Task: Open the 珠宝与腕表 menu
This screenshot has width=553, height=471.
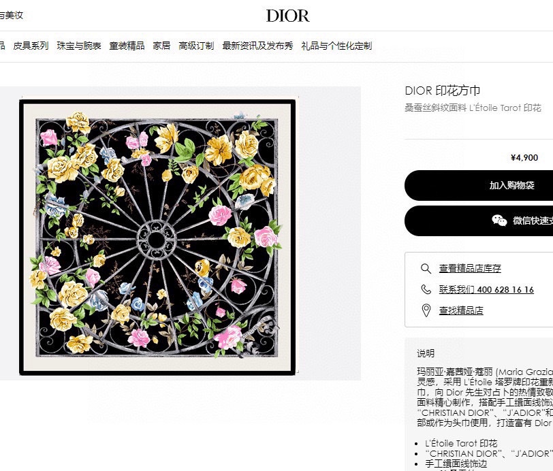Action: pyautogui.click(x=79, y=46)
